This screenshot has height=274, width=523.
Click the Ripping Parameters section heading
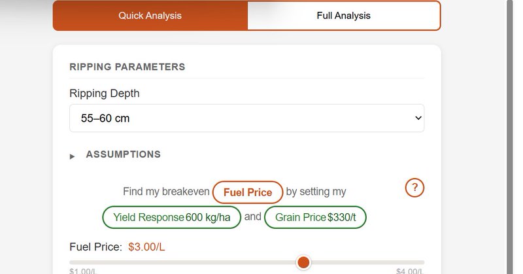pos(127,67)
